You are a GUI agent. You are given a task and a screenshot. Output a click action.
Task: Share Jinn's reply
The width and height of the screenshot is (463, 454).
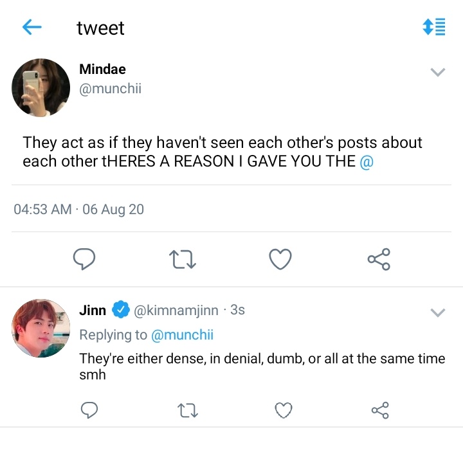[380, 410]
